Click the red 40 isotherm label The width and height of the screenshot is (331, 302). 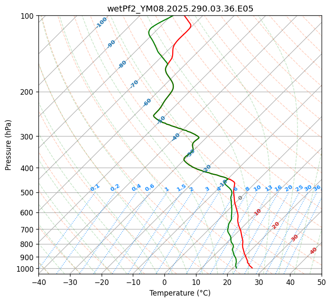click(x=313, y=251)
